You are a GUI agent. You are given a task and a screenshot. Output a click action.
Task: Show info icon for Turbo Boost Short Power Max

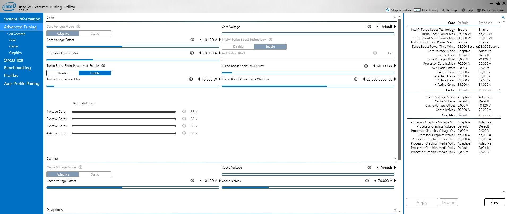coord(366,66)
